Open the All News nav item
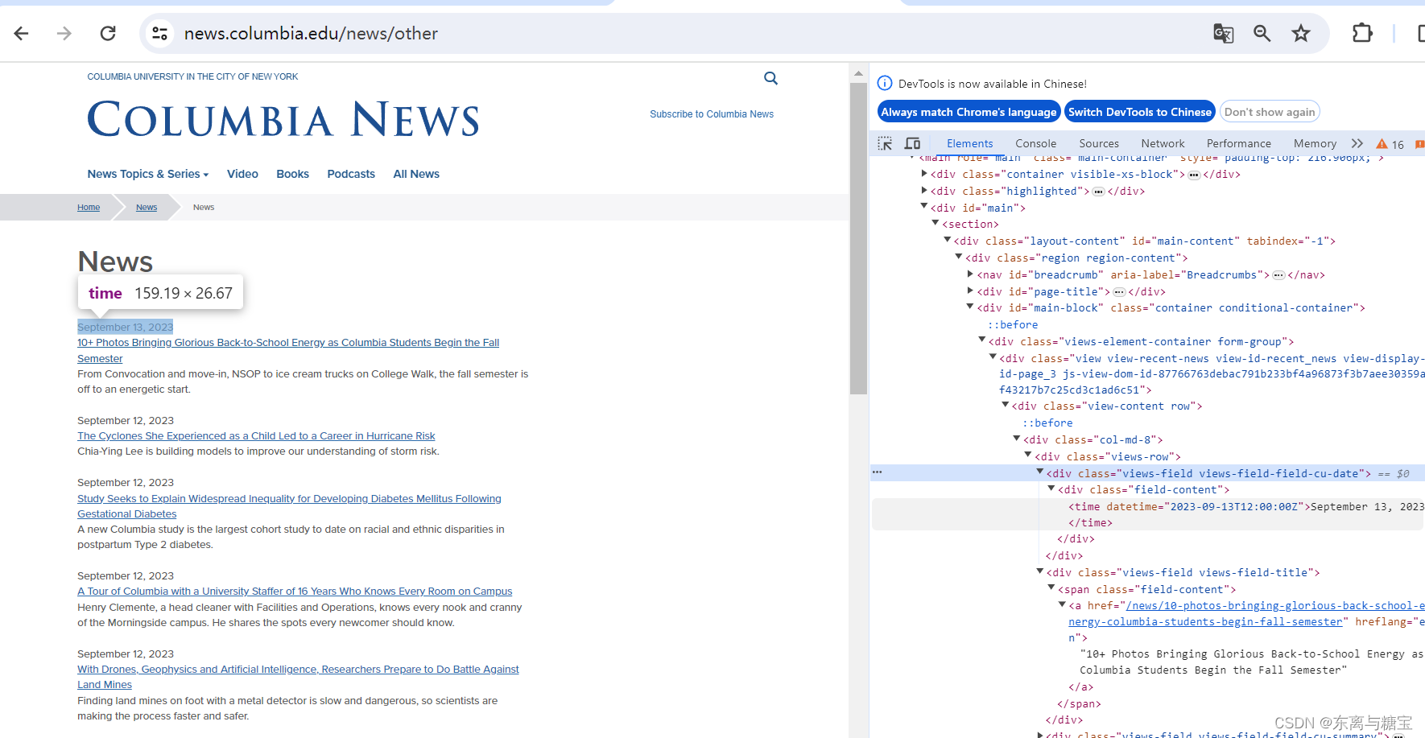Viewport: 1425px width, 738px height. [x=416, y=174]
